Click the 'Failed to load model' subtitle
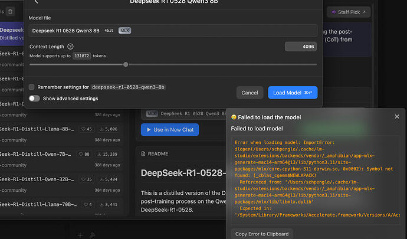The height and width of the screenshot is (239, 407). tap(257, 129)
